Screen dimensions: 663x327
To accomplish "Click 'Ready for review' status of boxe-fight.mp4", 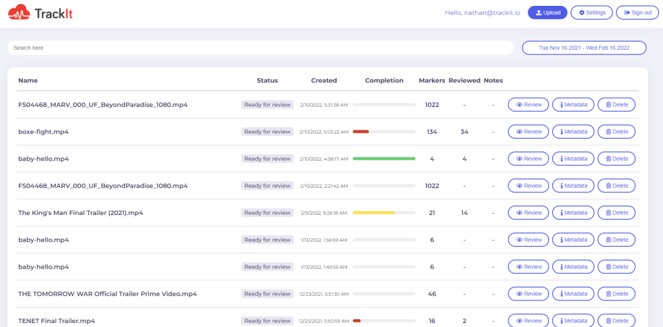I will tap(267, 131).
